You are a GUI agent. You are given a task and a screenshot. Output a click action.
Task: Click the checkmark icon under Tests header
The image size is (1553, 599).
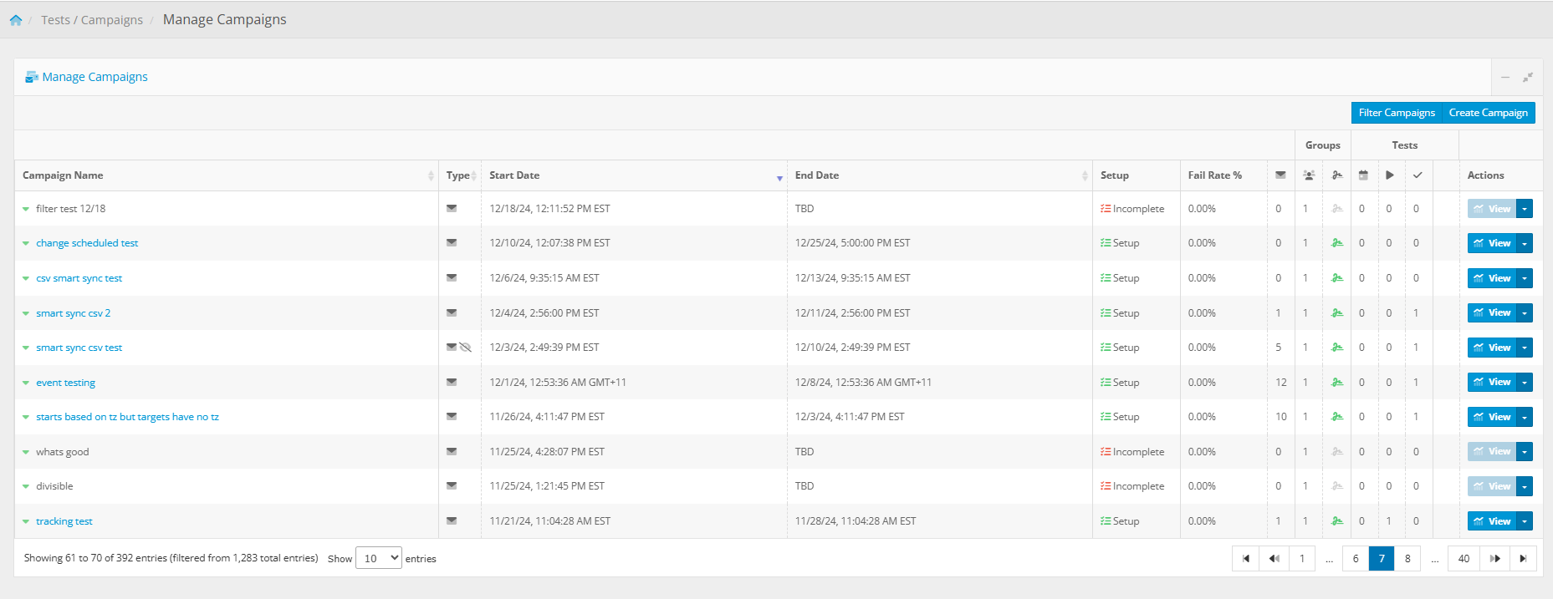click(x=1418, y=175)
